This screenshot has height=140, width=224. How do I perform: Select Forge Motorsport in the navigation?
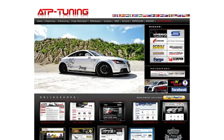pos(79,21)
